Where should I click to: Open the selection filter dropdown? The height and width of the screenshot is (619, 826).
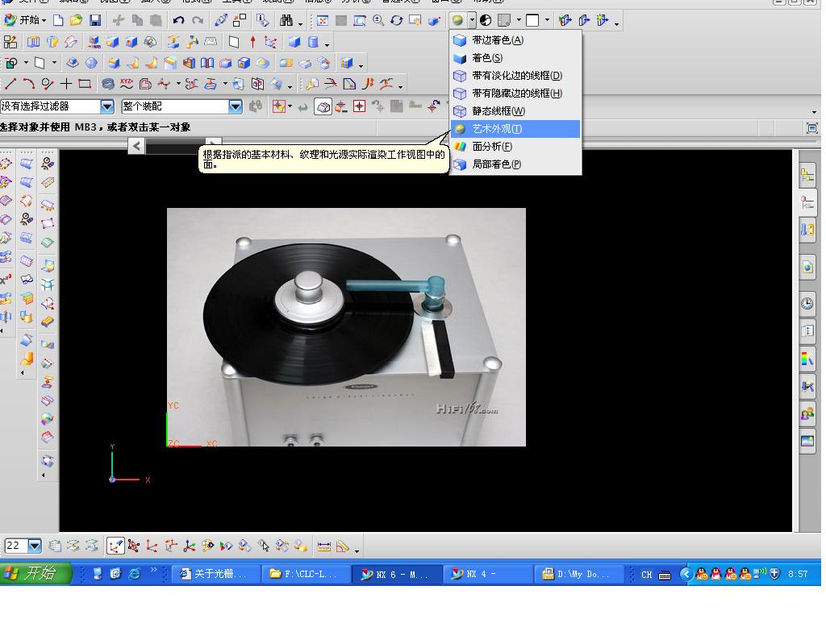(x=107, y=106)
